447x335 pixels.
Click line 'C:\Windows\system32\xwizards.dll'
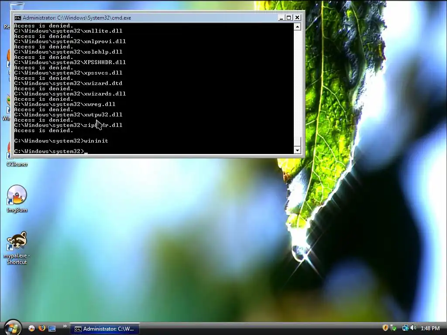(x=70, y=94)
